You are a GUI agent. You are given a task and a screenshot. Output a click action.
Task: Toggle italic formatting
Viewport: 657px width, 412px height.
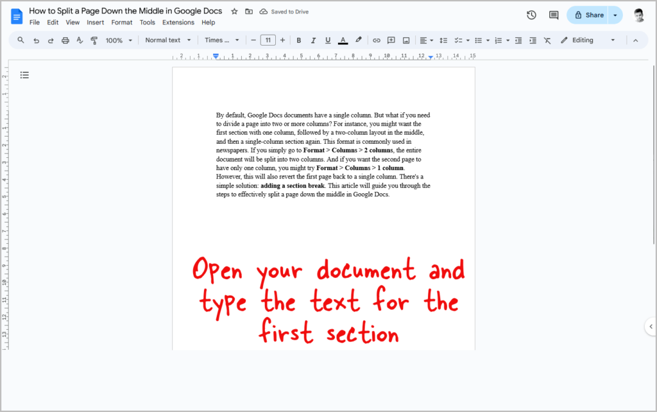314,40
